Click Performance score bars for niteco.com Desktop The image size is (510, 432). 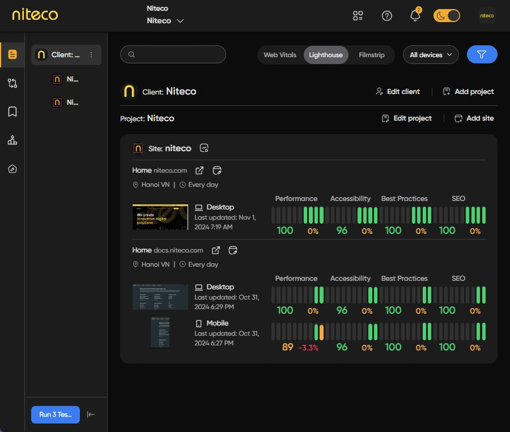tap(297, 215)
